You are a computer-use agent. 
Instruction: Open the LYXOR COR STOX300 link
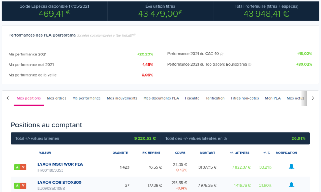click(59, 183)
